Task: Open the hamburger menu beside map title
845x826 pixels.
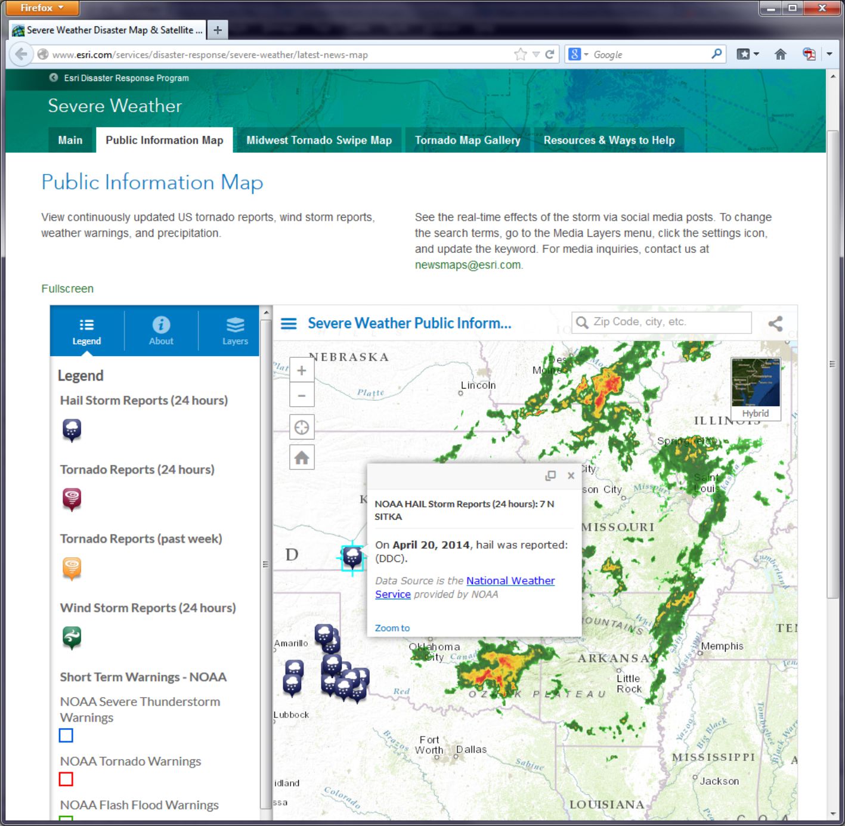Action: 289,324
